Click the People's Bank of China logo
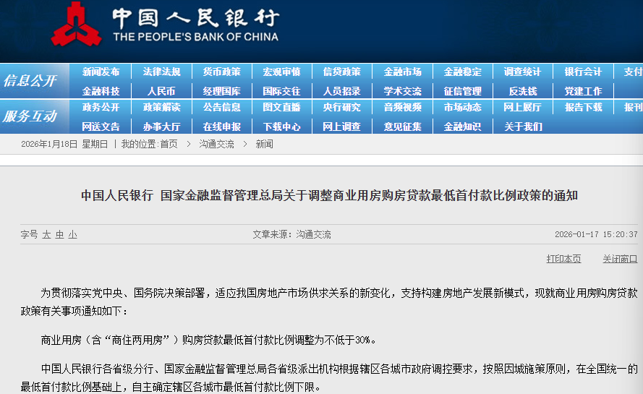Image resolution: width=643 pixels, height=394 pixels. coord(76,24)
